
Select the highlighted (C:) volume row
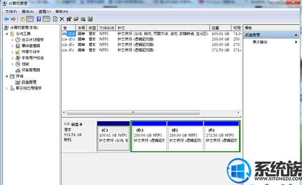tap(151, 34)
